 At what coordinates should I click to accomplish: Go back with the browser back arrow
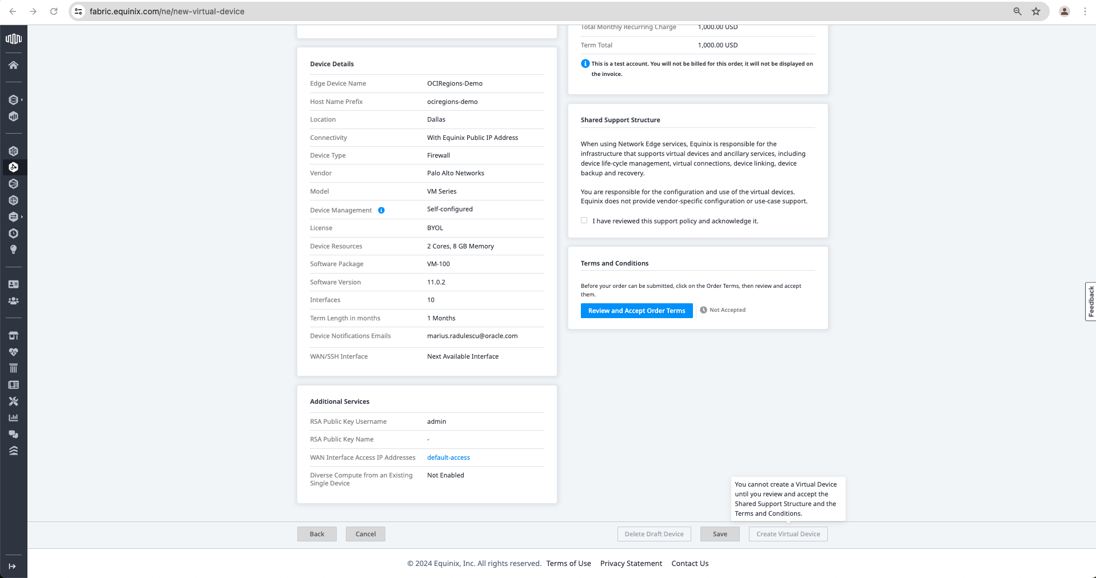(x=13, y=11)
